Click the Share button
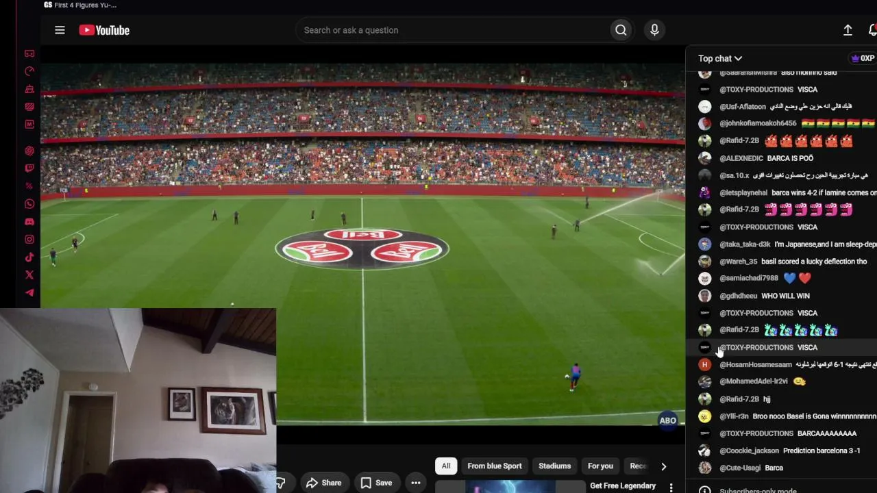877x493 pixels. 323,483
